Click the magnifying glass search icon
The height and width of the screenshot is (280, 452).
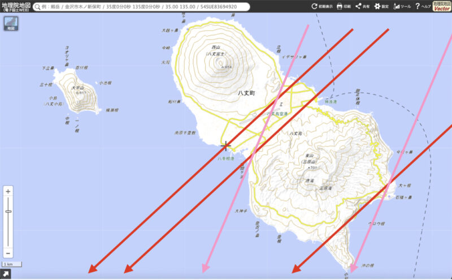[x=37, y=7]
